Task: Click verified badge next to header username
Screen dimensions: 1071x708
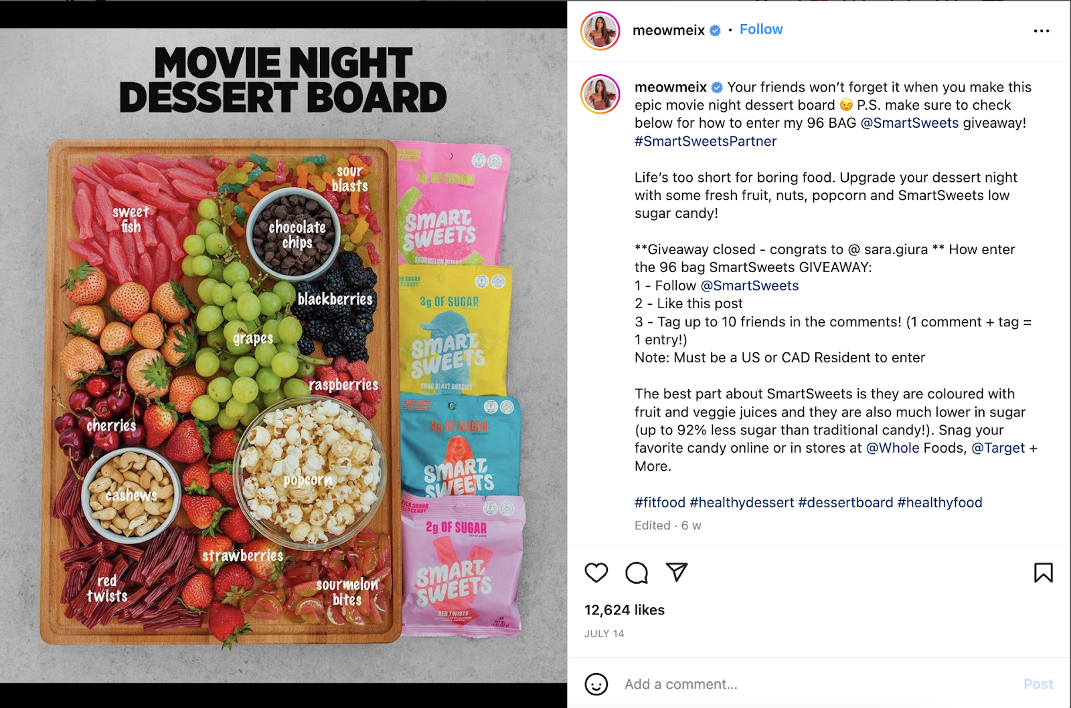Action: 715,30
